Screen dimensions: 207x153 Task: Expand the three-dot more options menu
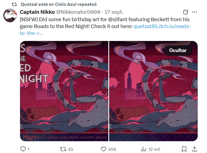coord(194,12)
